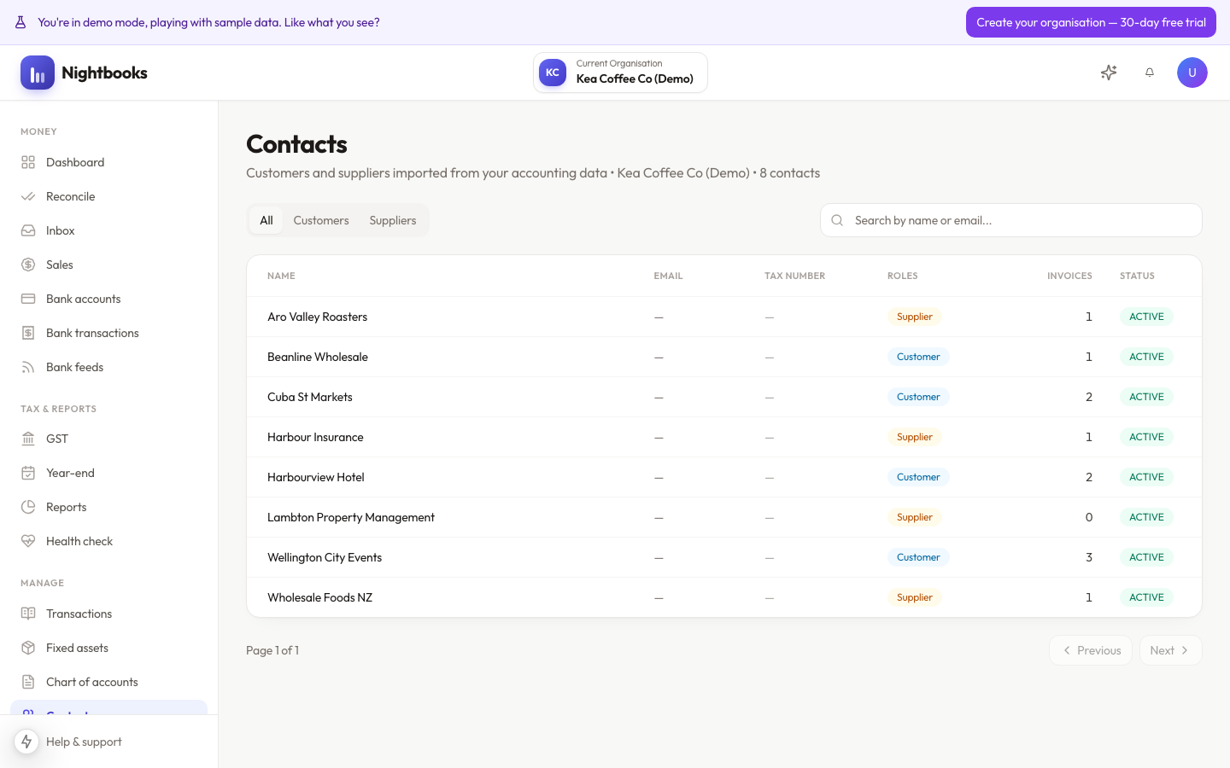Click the Health check heart icon
This screenshot has width=1230, height=768.
[28, 541]
